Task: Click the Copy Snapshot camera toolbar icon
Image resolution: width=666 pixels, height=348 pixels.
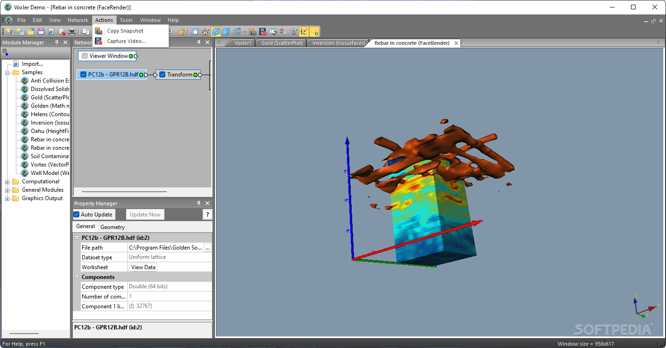Action: click(252, 32)
